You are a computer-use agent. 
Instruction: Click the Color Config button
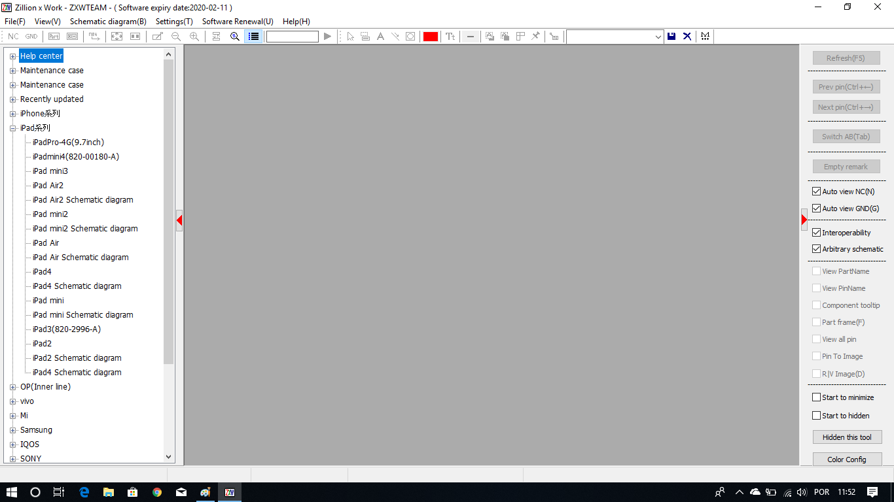pyautogui.click(x=847, y=460)
